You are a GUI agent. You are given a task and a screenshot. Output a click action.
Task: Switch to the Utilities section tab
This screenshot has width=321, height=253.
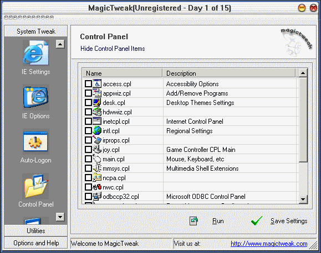36,231
